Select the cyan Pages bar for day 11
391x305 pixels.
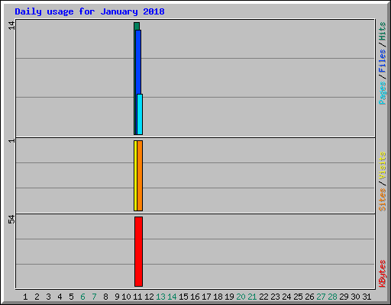[x=140, y=114]
